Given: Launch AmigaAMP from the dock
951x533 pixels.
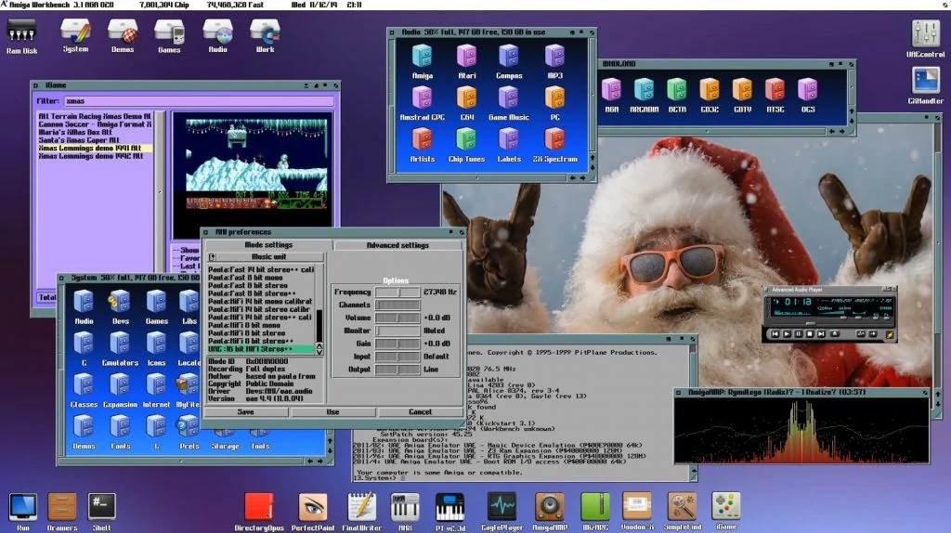Looking at the screenshot, I should pos(550,512).
